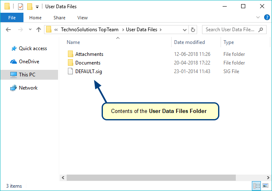Image resolution: width=272 pixels, height=191 pixels.
Task: Open the Share ribbon tab
Action: coord(59,18)
